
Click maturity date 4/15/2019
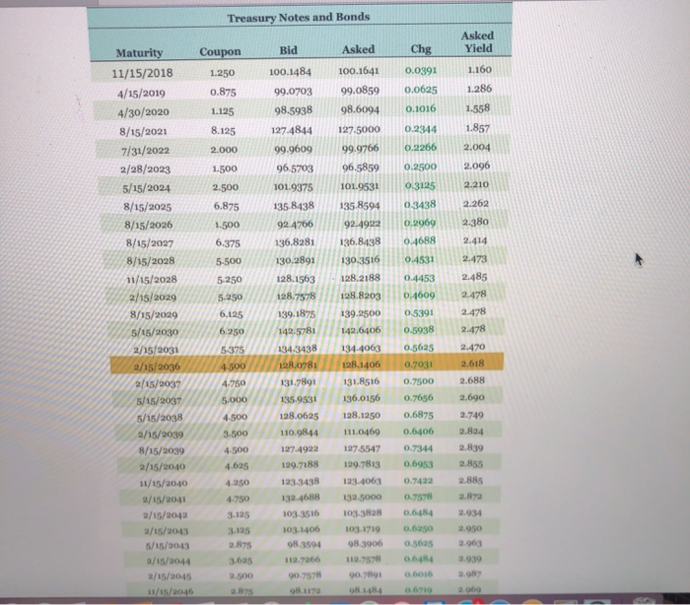click(141, 94)
